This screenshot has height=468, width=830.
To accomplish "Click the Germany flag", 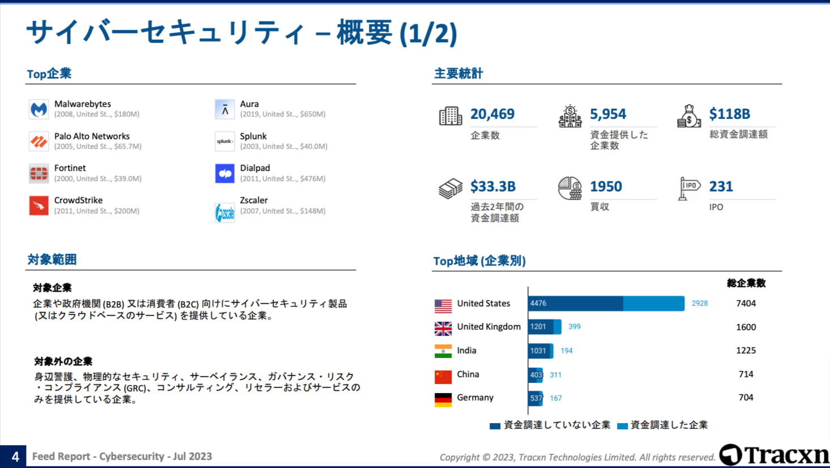I will pyautogui.click(x=443, y=400).
